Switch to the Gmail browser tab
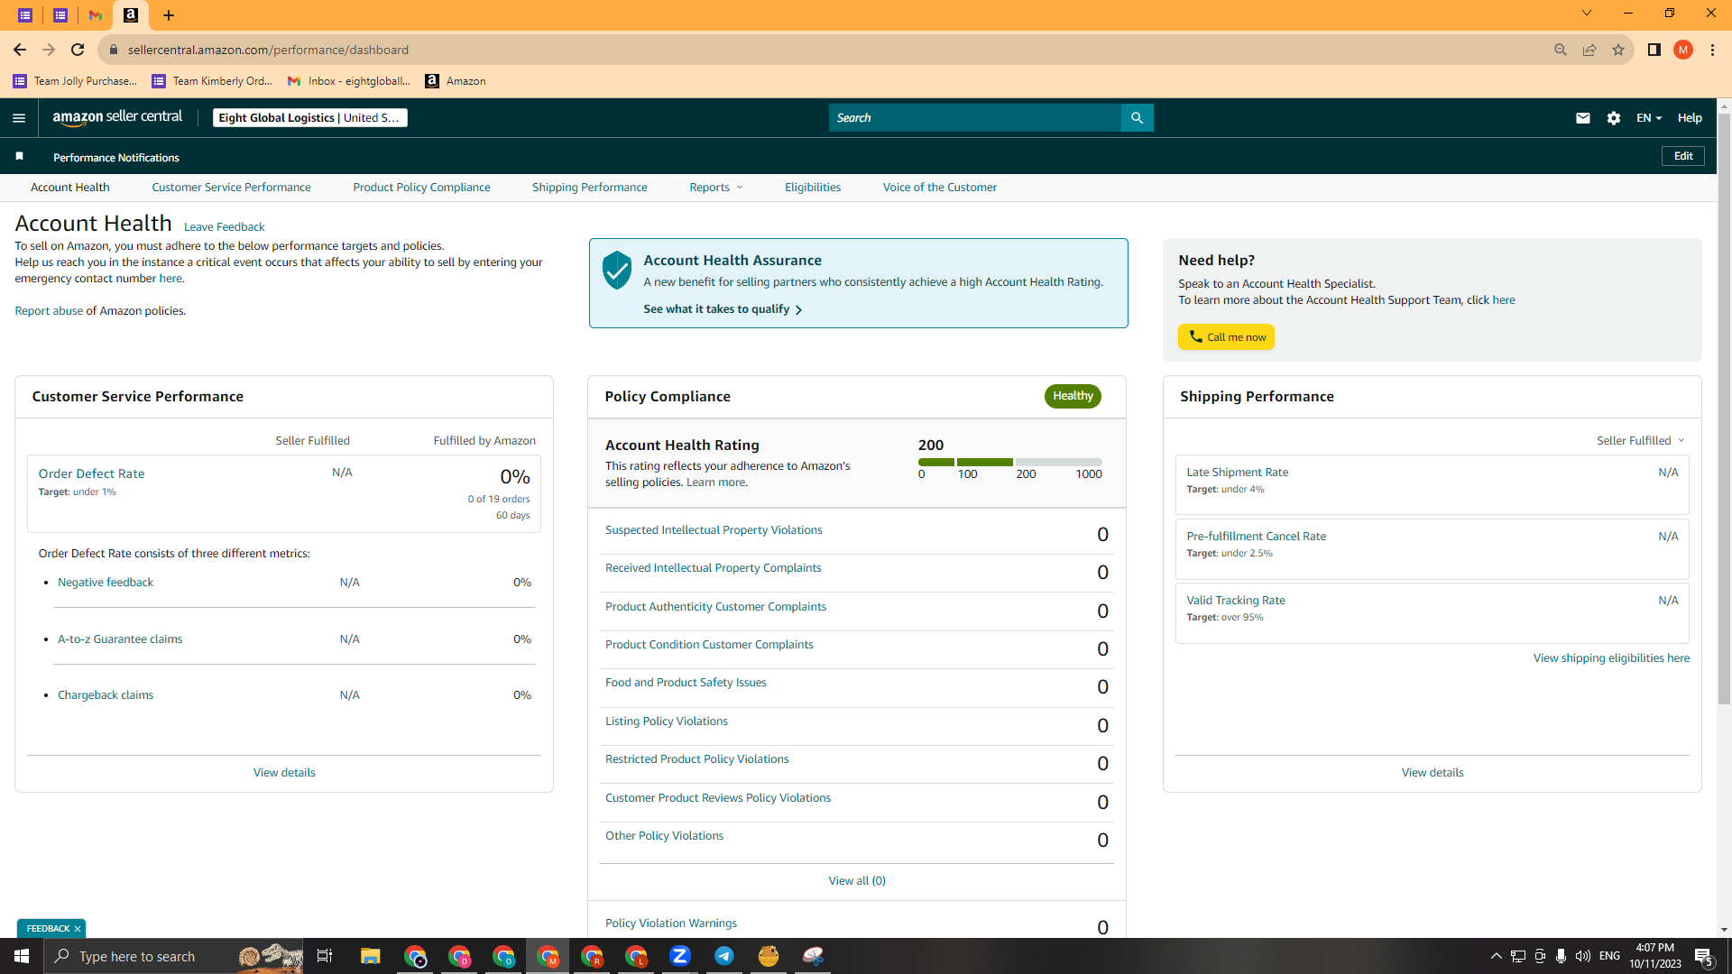Viewport: 1732px width, 974px height. pyautogui.click(x=96, y=15)
